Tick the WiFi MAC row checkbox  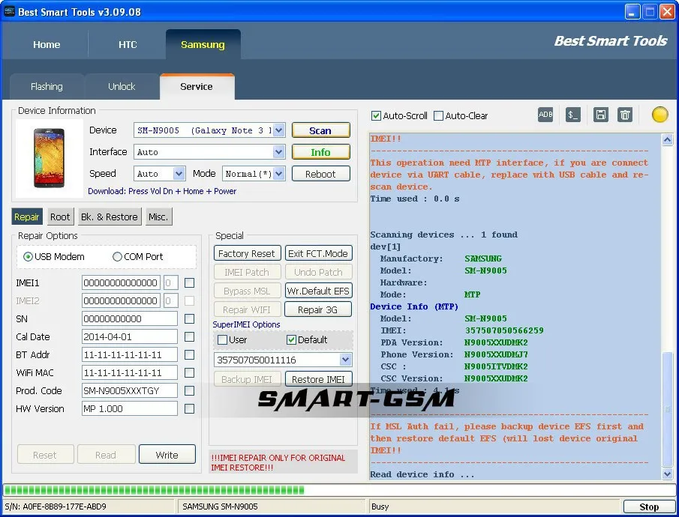(189, 372)
